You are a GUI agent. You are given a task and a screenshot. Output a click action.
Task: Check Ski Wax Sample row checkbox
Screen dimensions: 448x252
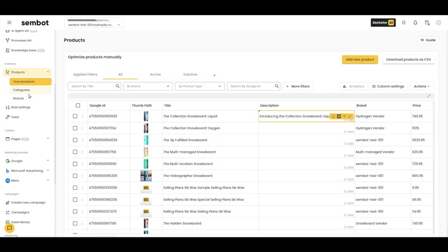pos(75,188)
